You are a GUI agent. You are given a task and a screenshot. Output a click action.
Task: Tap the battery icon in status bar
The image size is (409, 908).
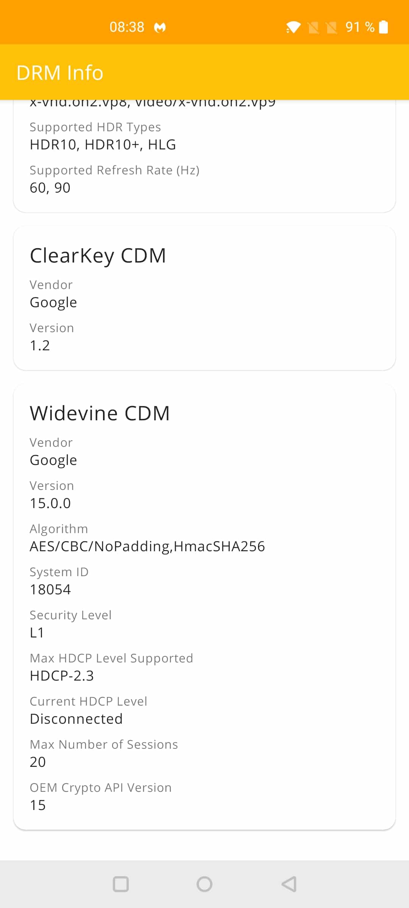point(384,27)
